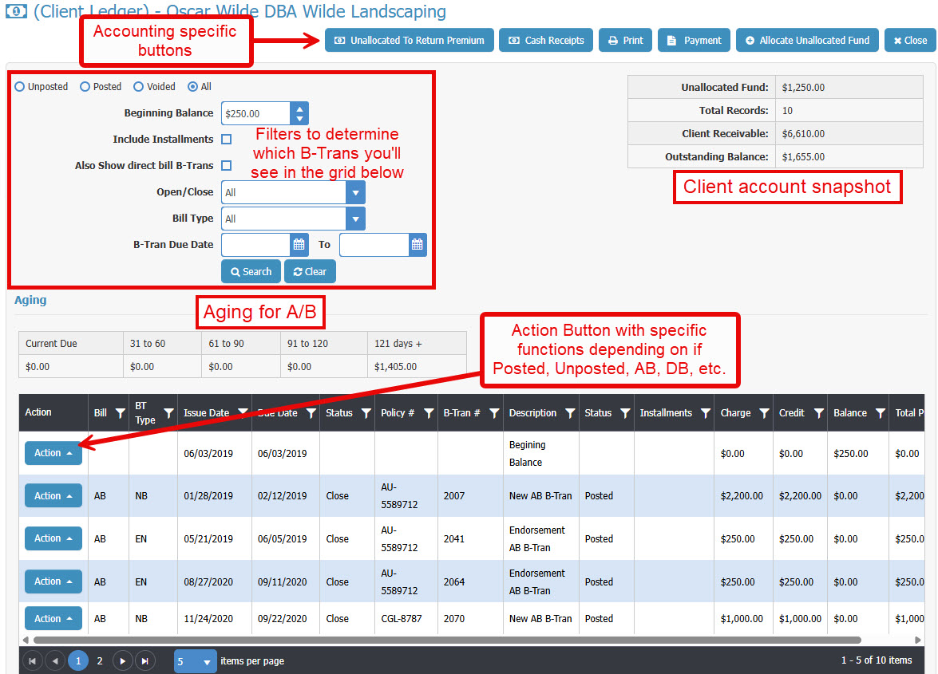This screenshot has height=674, width=938.
Task: Enable the Include Installments checkbox
Action: 227,140
